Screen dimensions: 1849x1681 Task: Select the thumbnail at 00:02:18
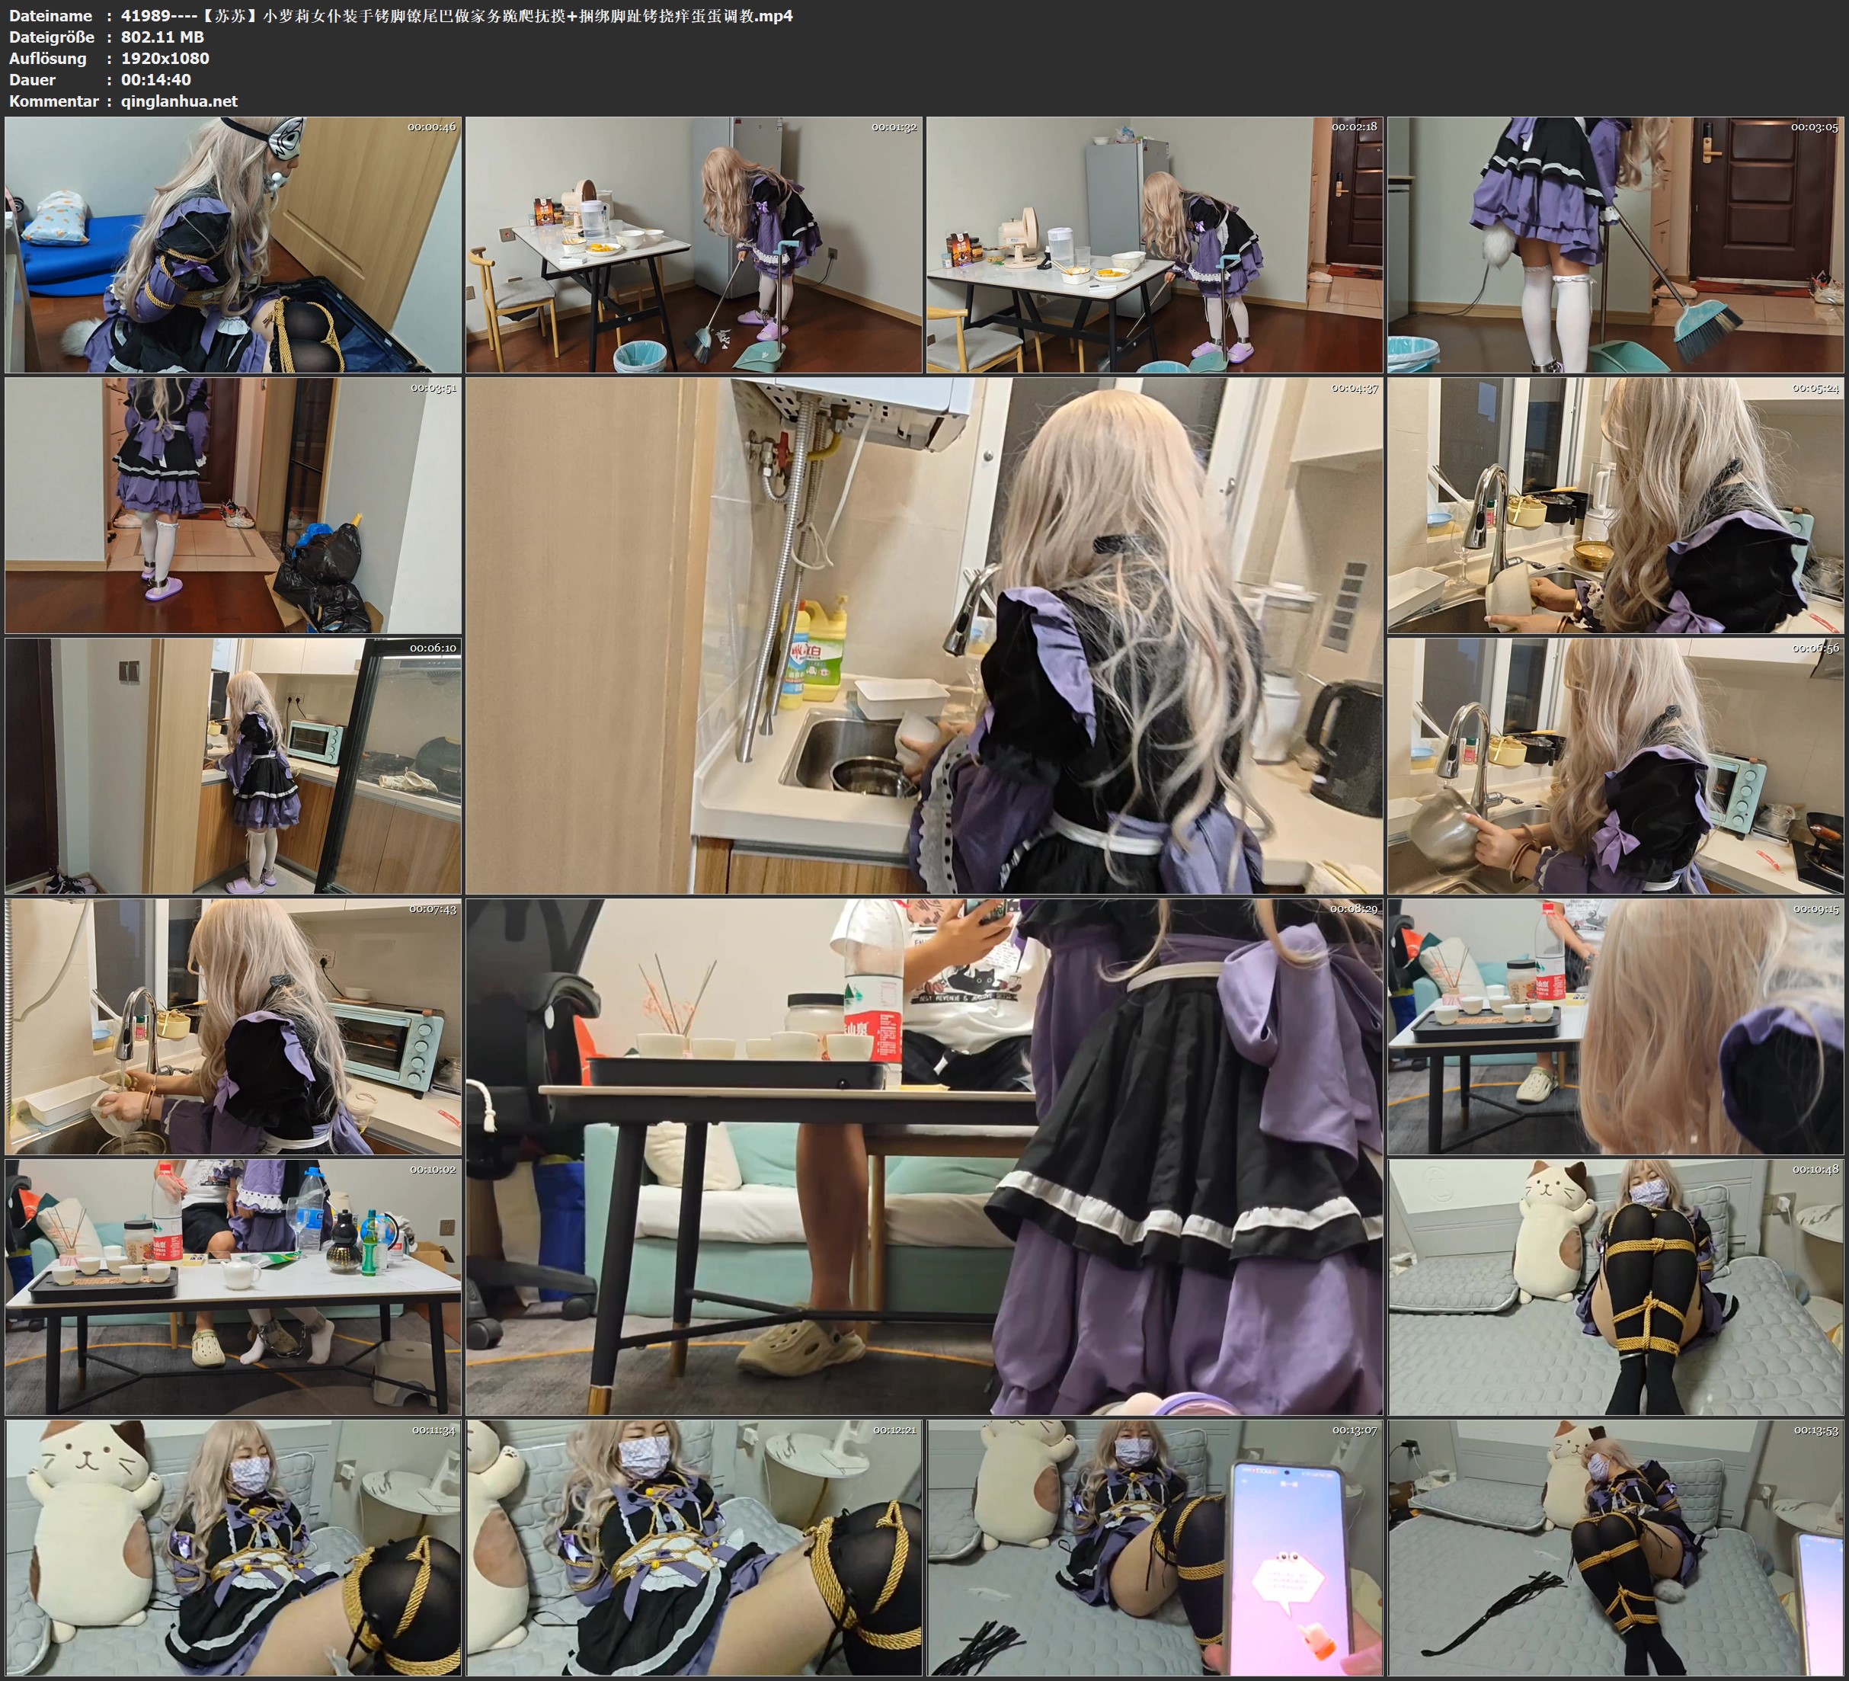click(1153, 244)
